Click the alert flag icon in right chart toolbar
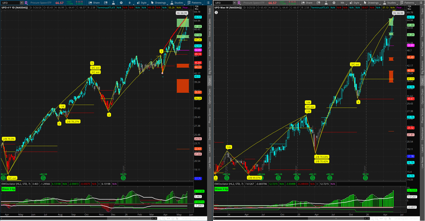The image size is (425, 221). [318, 3]
